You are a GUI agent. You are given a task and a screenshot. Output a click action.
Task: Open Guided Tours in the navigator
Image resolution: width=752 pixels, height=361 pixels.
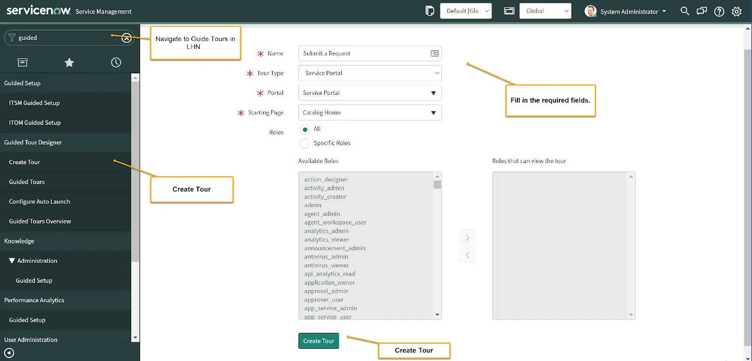tap(27, 182)
